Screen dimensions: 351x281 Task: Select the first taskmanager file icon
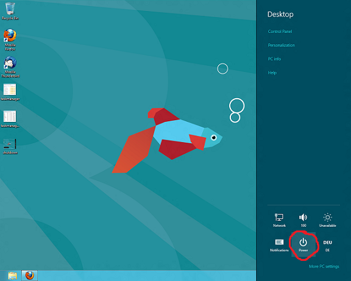click(10, 92)
